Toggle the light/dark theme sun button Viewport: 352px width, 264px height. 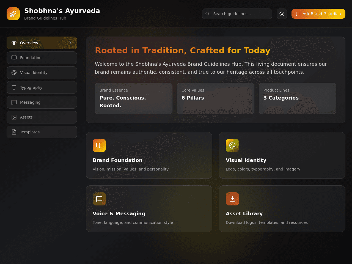tap(282, 14)
